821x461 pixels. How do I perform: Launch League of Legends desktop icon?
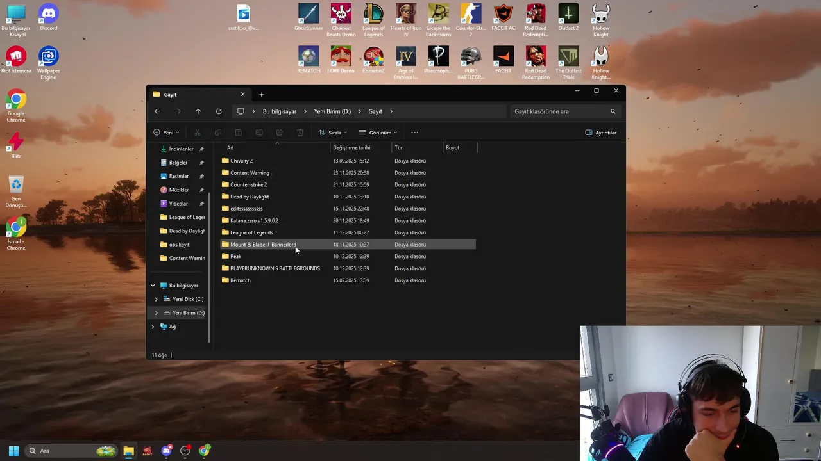(373, 20)
